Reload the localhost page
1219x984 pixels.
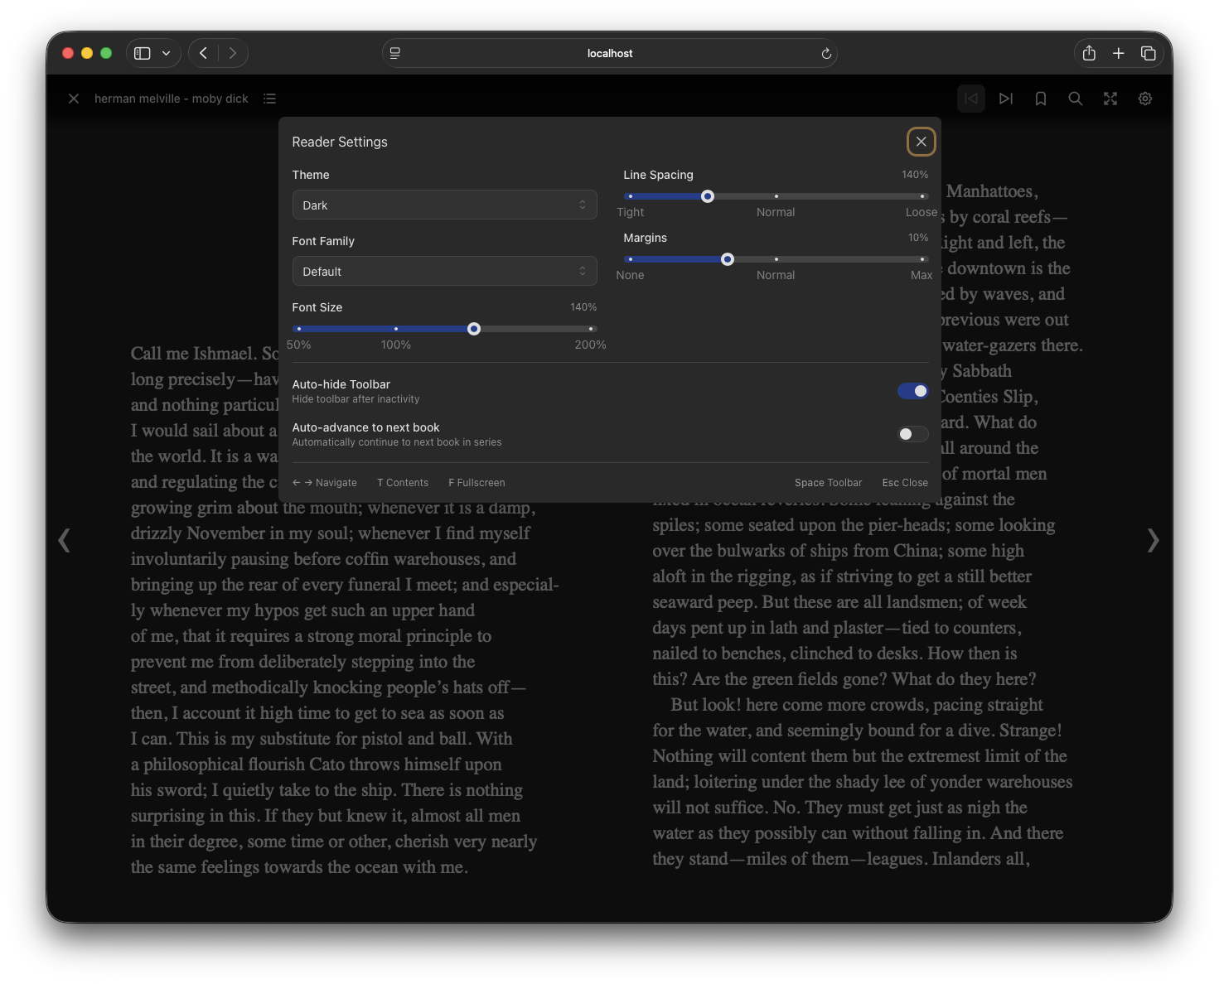825,53
